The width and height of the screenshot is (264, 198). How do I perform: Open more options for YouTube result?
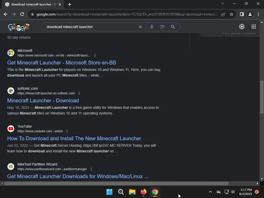67,131
